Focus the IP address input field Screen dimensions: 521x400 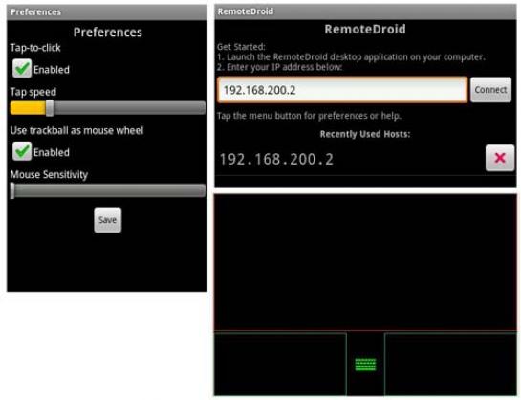point(342,90)
